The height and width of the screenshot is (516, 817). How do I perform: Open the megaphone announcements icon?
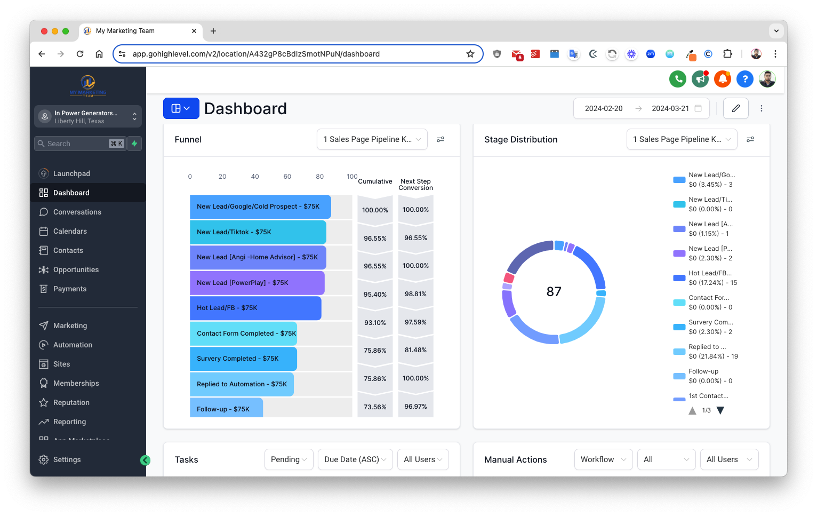point(700,79)
